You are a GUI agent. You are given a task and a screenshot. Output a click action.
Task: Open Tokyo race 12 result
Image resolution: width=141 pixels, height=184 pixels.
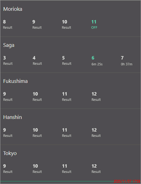pos(96,168)
